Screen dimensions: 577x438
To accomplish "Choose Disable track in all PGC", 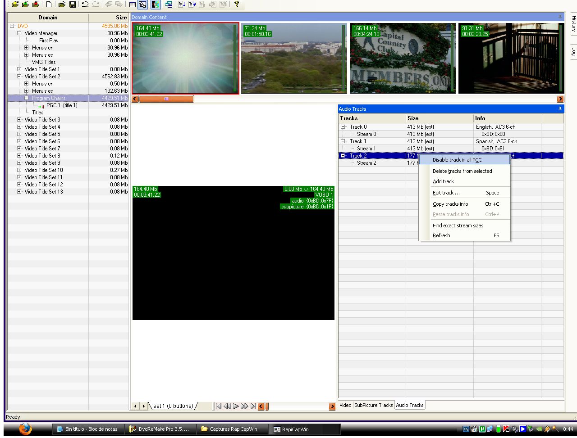I will 464,160.
